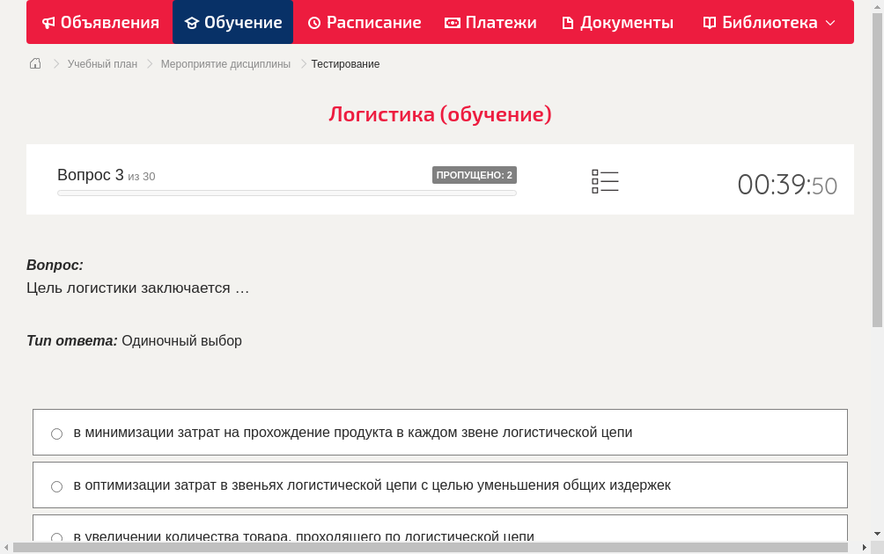Click the Обучение graduation cap icon
Image resolution: width=884 pixels, height=554 pixels.
click(x=195, y=22)
